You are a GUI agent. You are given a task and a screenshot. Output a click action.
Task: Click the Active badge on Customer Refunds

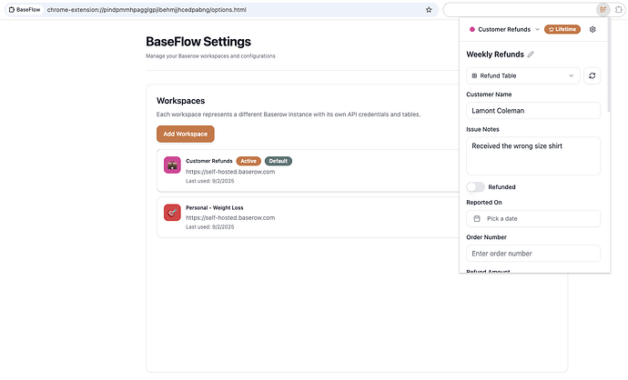pos(248,161)
